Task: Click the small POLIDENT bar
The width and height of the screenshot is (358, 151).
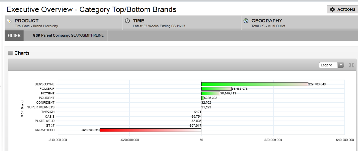Action: point(203,98)
